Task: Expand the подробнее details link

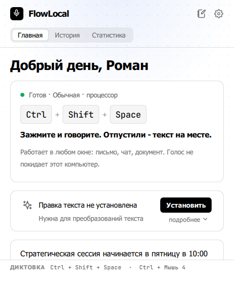Action: point(188,220)
